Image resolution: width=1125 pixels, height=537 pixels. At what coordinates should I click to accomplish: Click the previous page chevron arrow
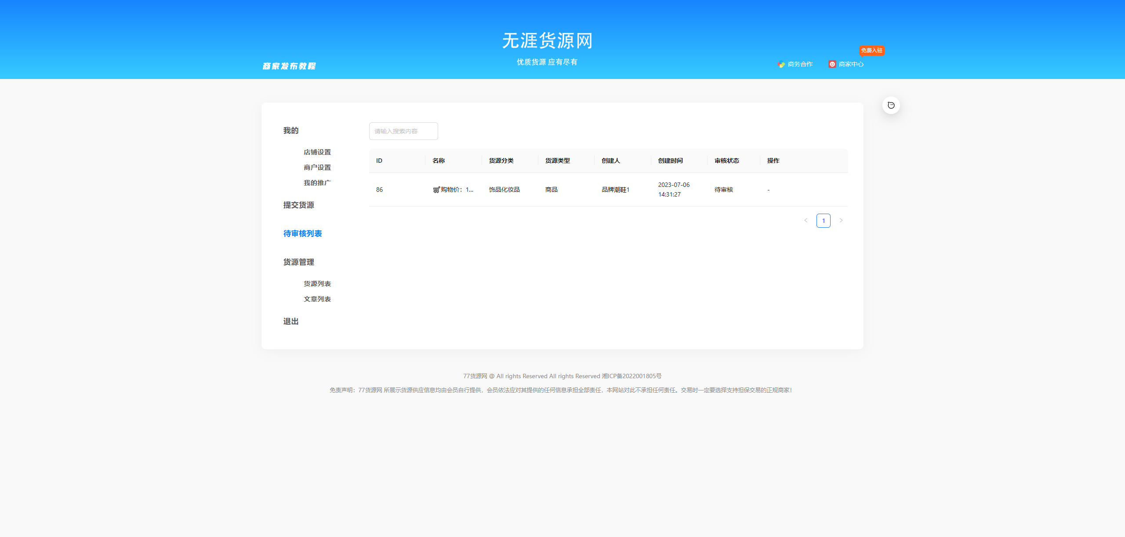pos(806,220)
